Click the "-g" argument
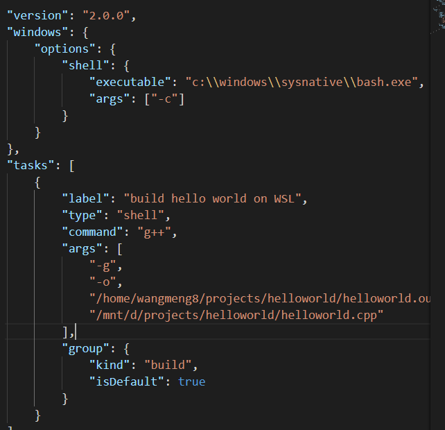This screenshot has width=445, height=430. (x=103, y=266)
